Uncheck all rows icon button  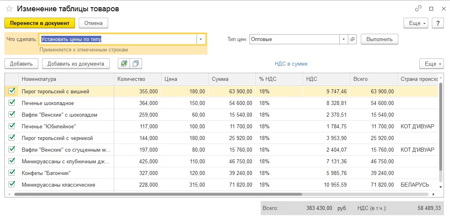point(136,64)
